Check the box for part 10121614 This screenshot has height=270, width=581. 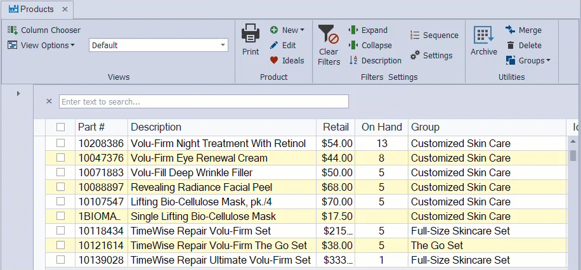60,245
